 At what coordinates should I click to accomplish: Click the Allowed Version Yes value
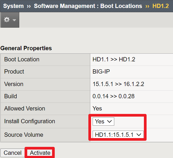click(97, 109)
